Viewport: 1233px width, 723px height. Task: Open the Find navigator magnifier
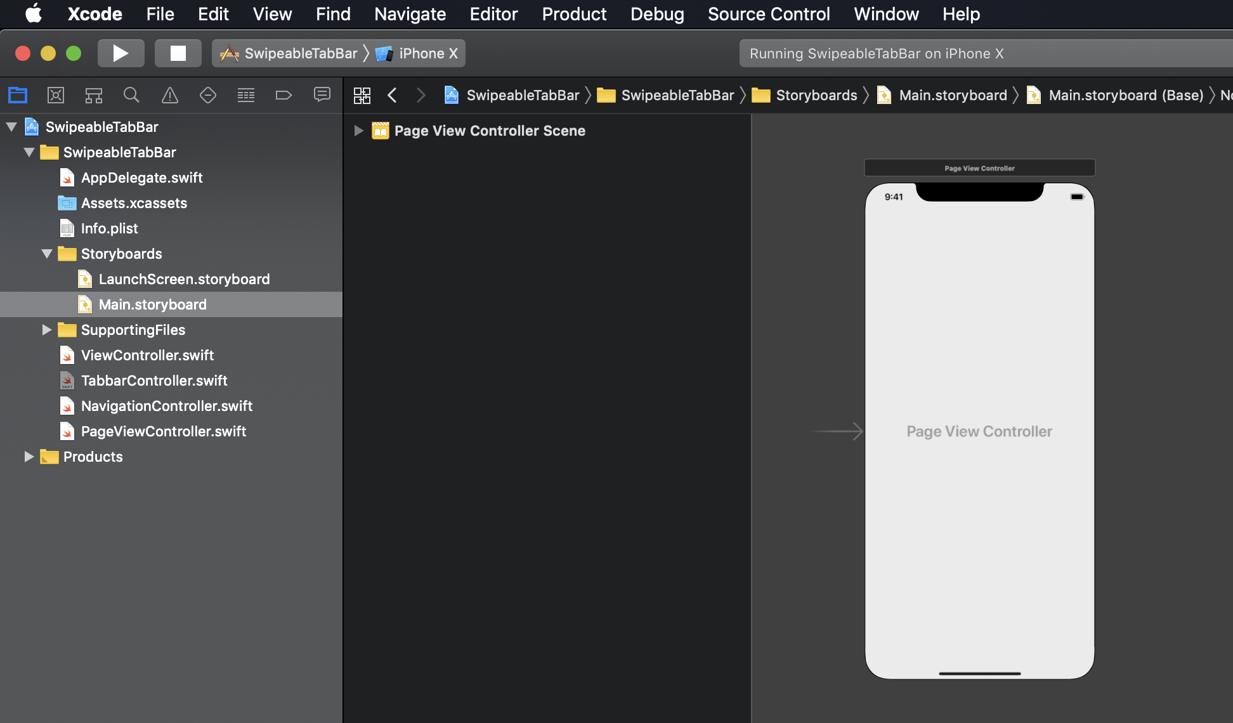pos(131,95)
